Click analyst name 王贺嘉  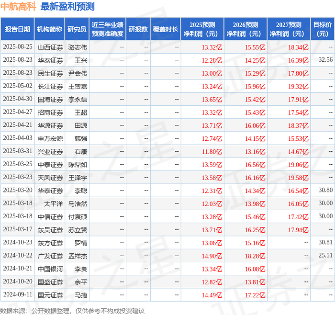click(x=78, y=86)
